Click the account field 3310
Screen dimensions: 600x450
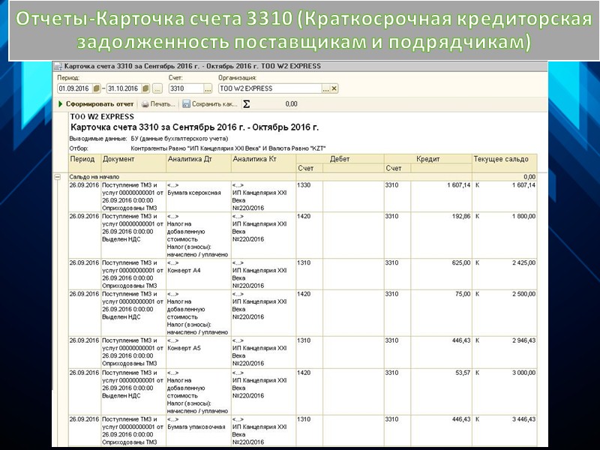click(x=186, y=88)
